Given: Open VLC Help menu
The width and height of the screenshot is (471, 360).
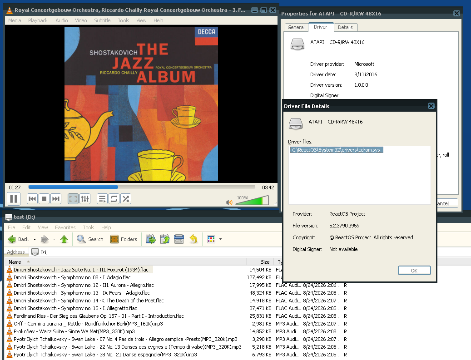Looking at the screenshot, I should (159, 20).
